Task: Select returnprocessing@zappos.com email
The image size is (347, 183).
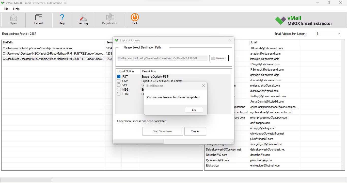Action: [269, 118]
